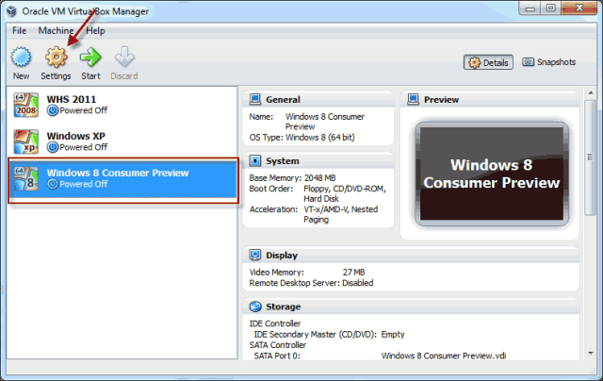This screenshot has width=603, height=381.
Task: Select the Windows XP virtual machine
Action: pos(122,141)
